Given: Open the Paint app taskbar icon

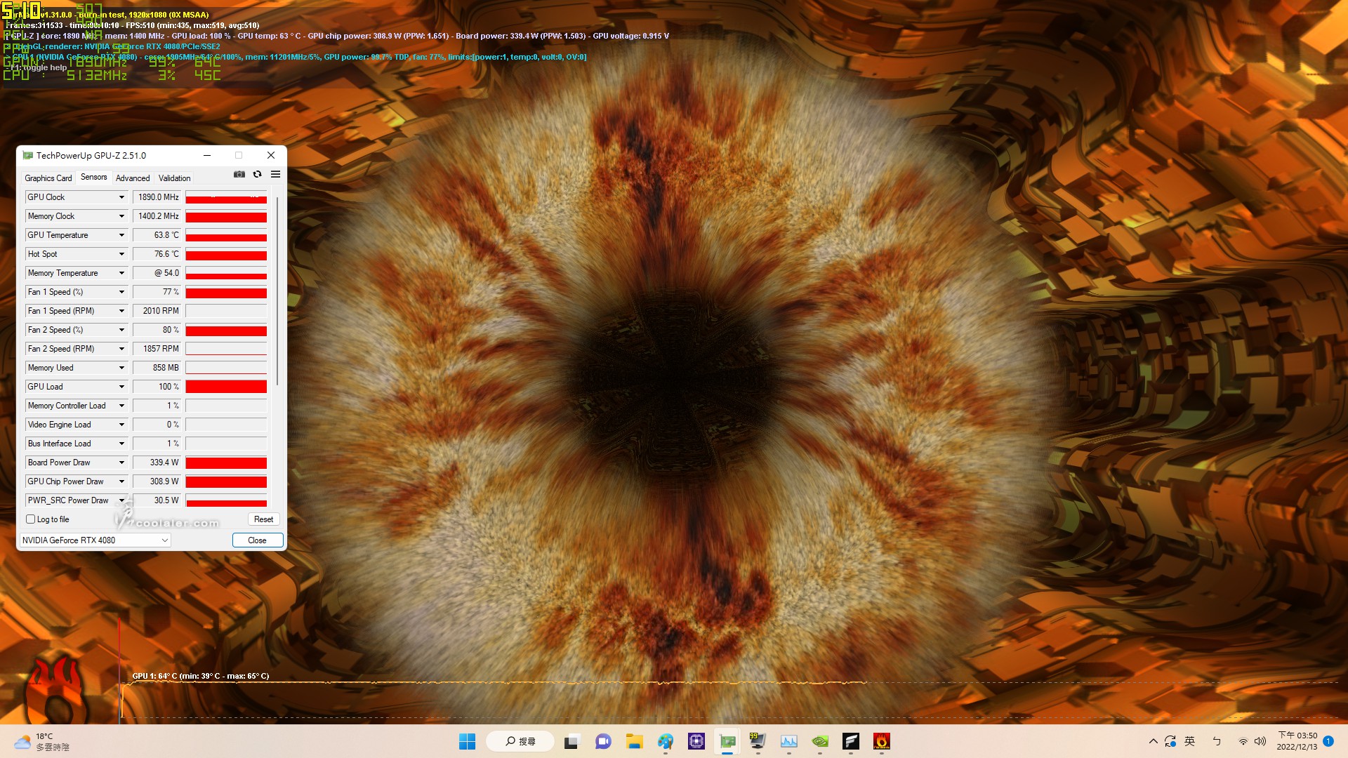Looking at the screenshot, I should 666,741.
